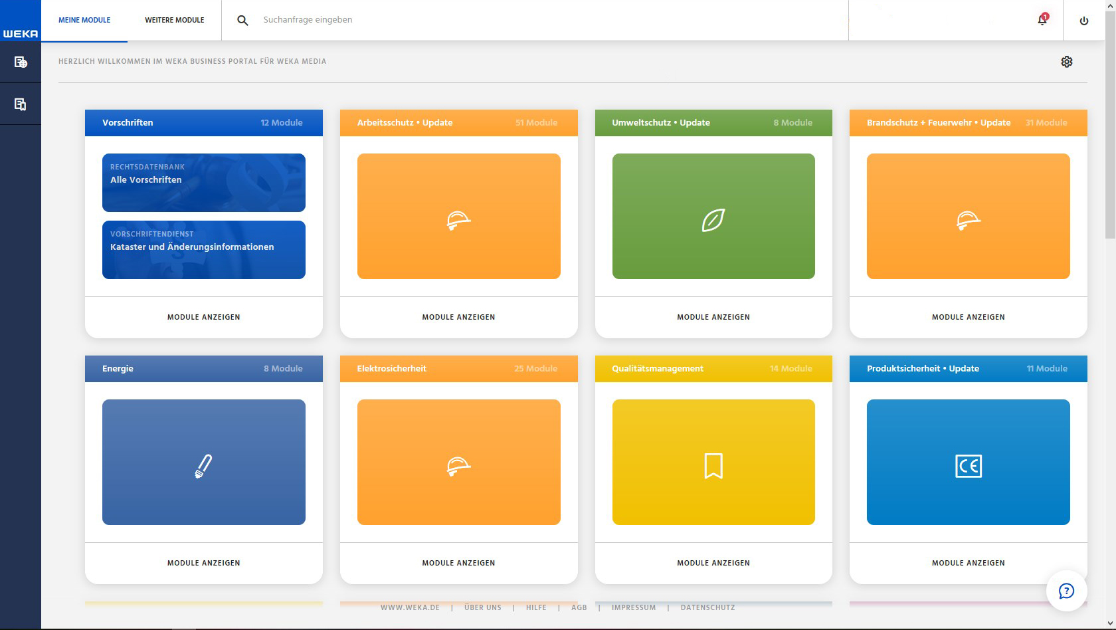Click MODULE ANZEIGEN under Brandschutz + Feuerwehr
This screenshot has height=630, width=1116.
(968, 317)
